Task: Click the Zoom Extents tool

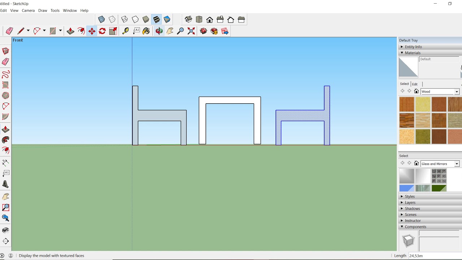Action: 191,31
